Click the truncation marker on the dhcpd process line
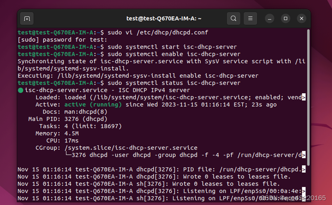The height and width of the screenshot is (205, 332). (304, 155)
